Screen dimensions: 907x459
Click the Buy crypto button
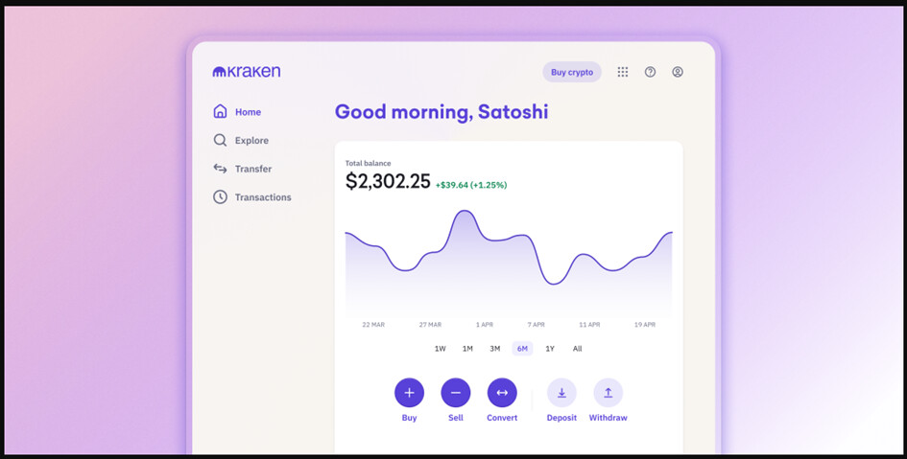pyautogui.click(x=572, y=72)
